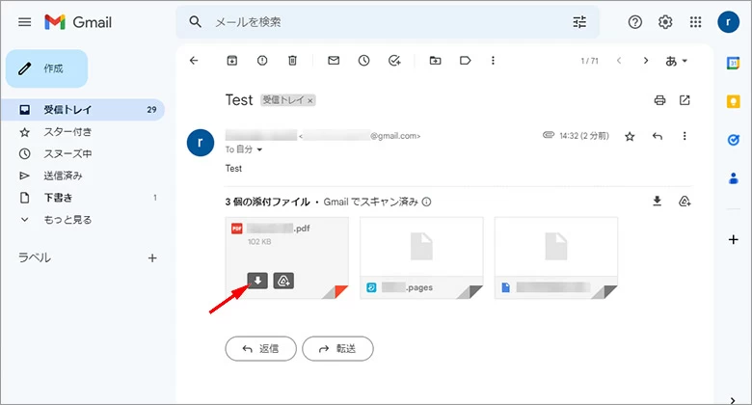Toggle main menu hamburger button

(25, 22)
